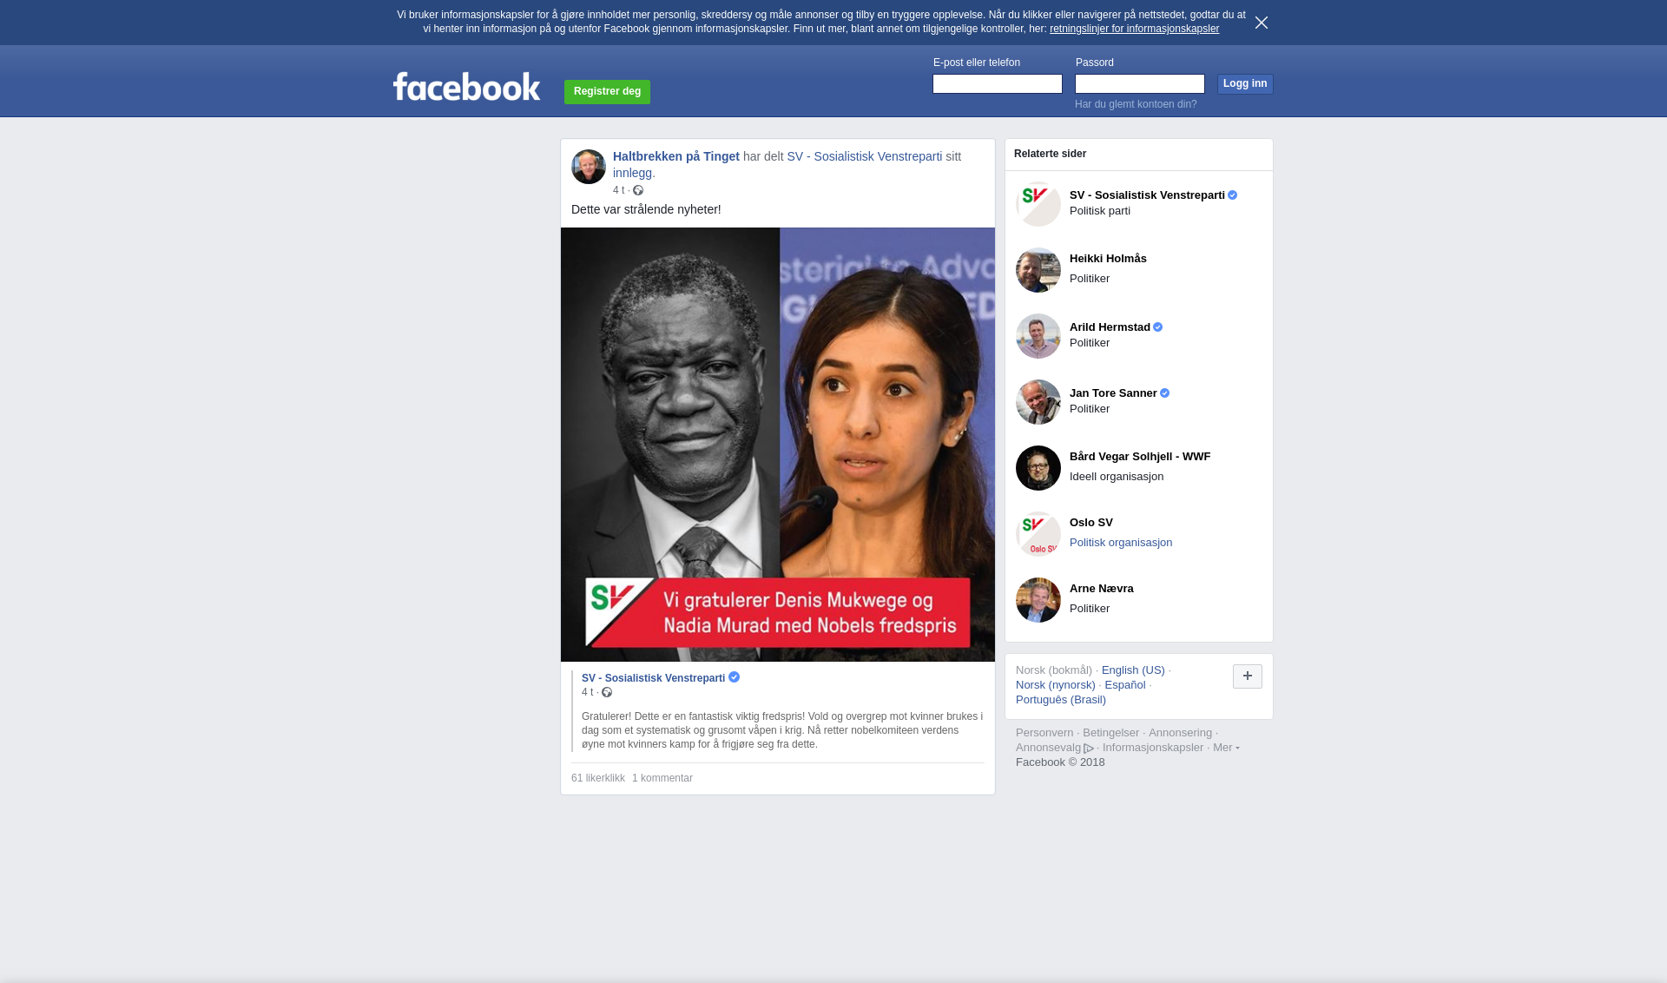Focus the E-post eller telefon field
Viewport: 1667px width, 983px height.
click(x=998, y=83)
